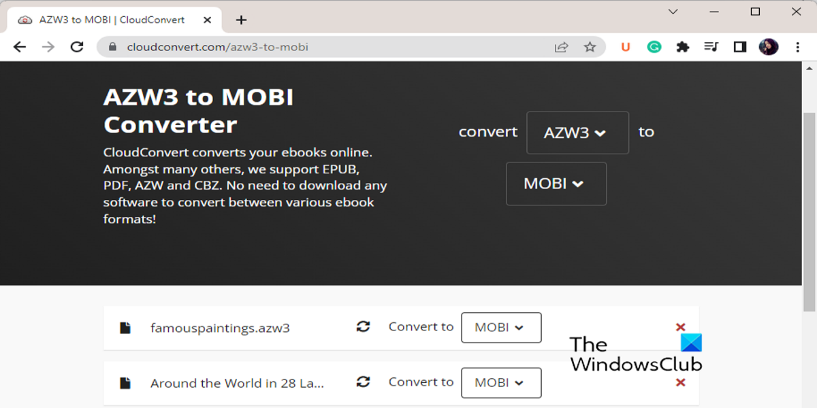Click the file icon beside Around the World
The height and width of the screenshot is (408, 817).
point(125,384)
